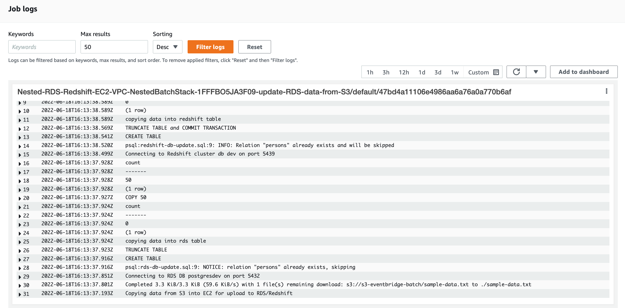Click the log stream title Nested-RDS-Redshift
Viewport: 625px width, 308px height.
point(264,92)
